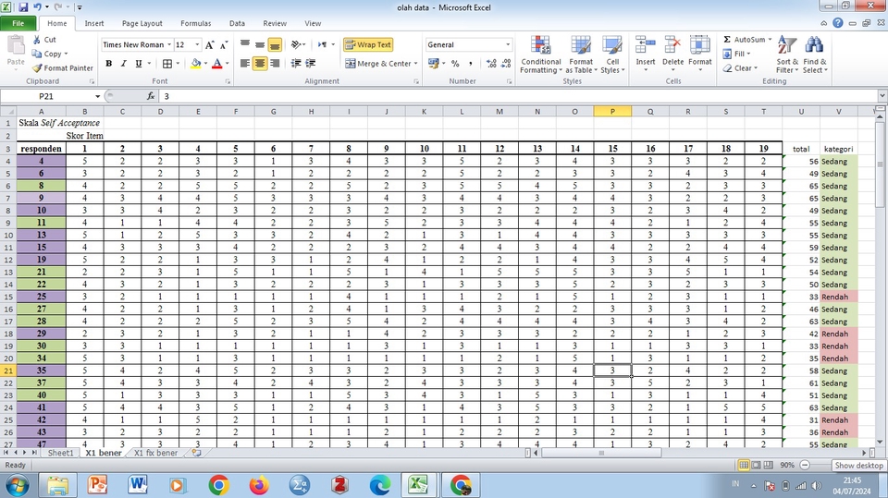Expand the Name Box dropdown arrow

pyautogui.click(x=97, y=96)
